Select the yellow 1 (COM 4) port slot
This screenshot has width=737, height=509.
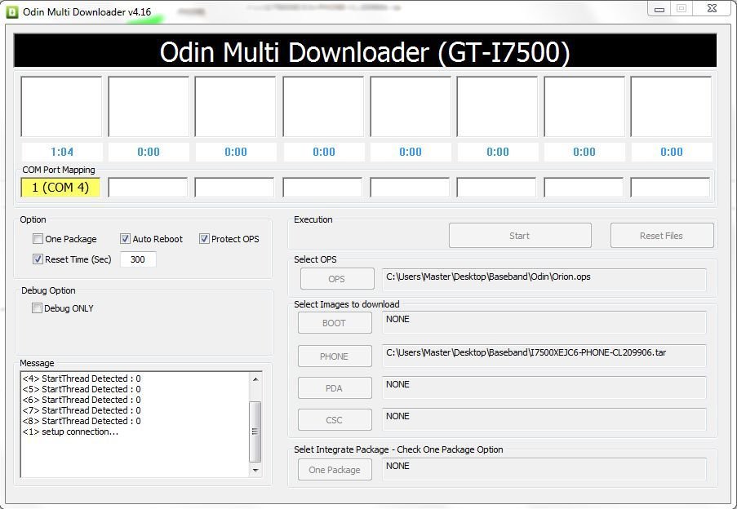click(60, 188)
